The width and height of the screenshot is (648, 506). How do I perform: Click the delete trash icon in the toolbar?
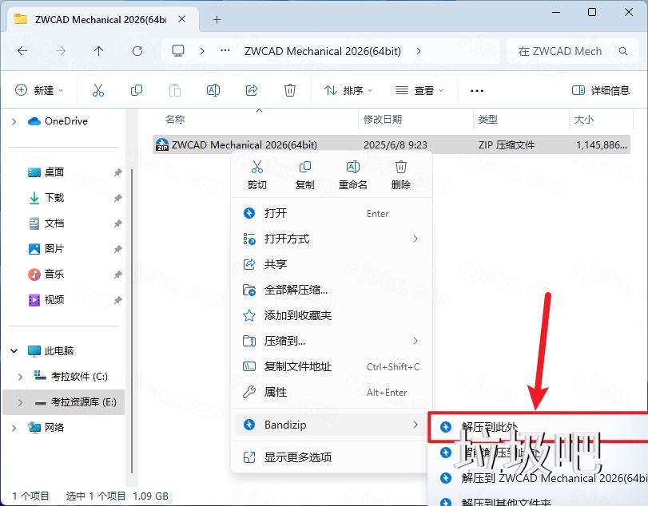(289, 90)
